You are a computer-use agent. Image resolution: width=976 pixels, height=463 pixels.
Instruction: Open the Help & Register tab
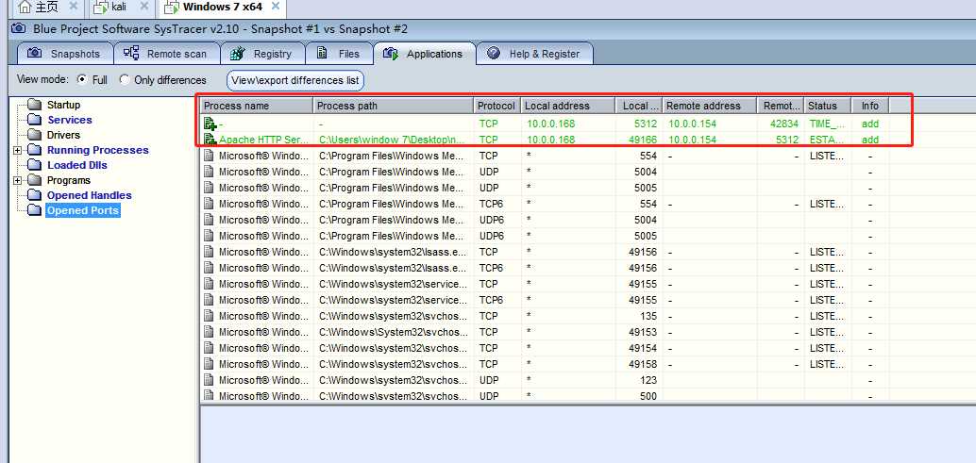coord(534,54)
